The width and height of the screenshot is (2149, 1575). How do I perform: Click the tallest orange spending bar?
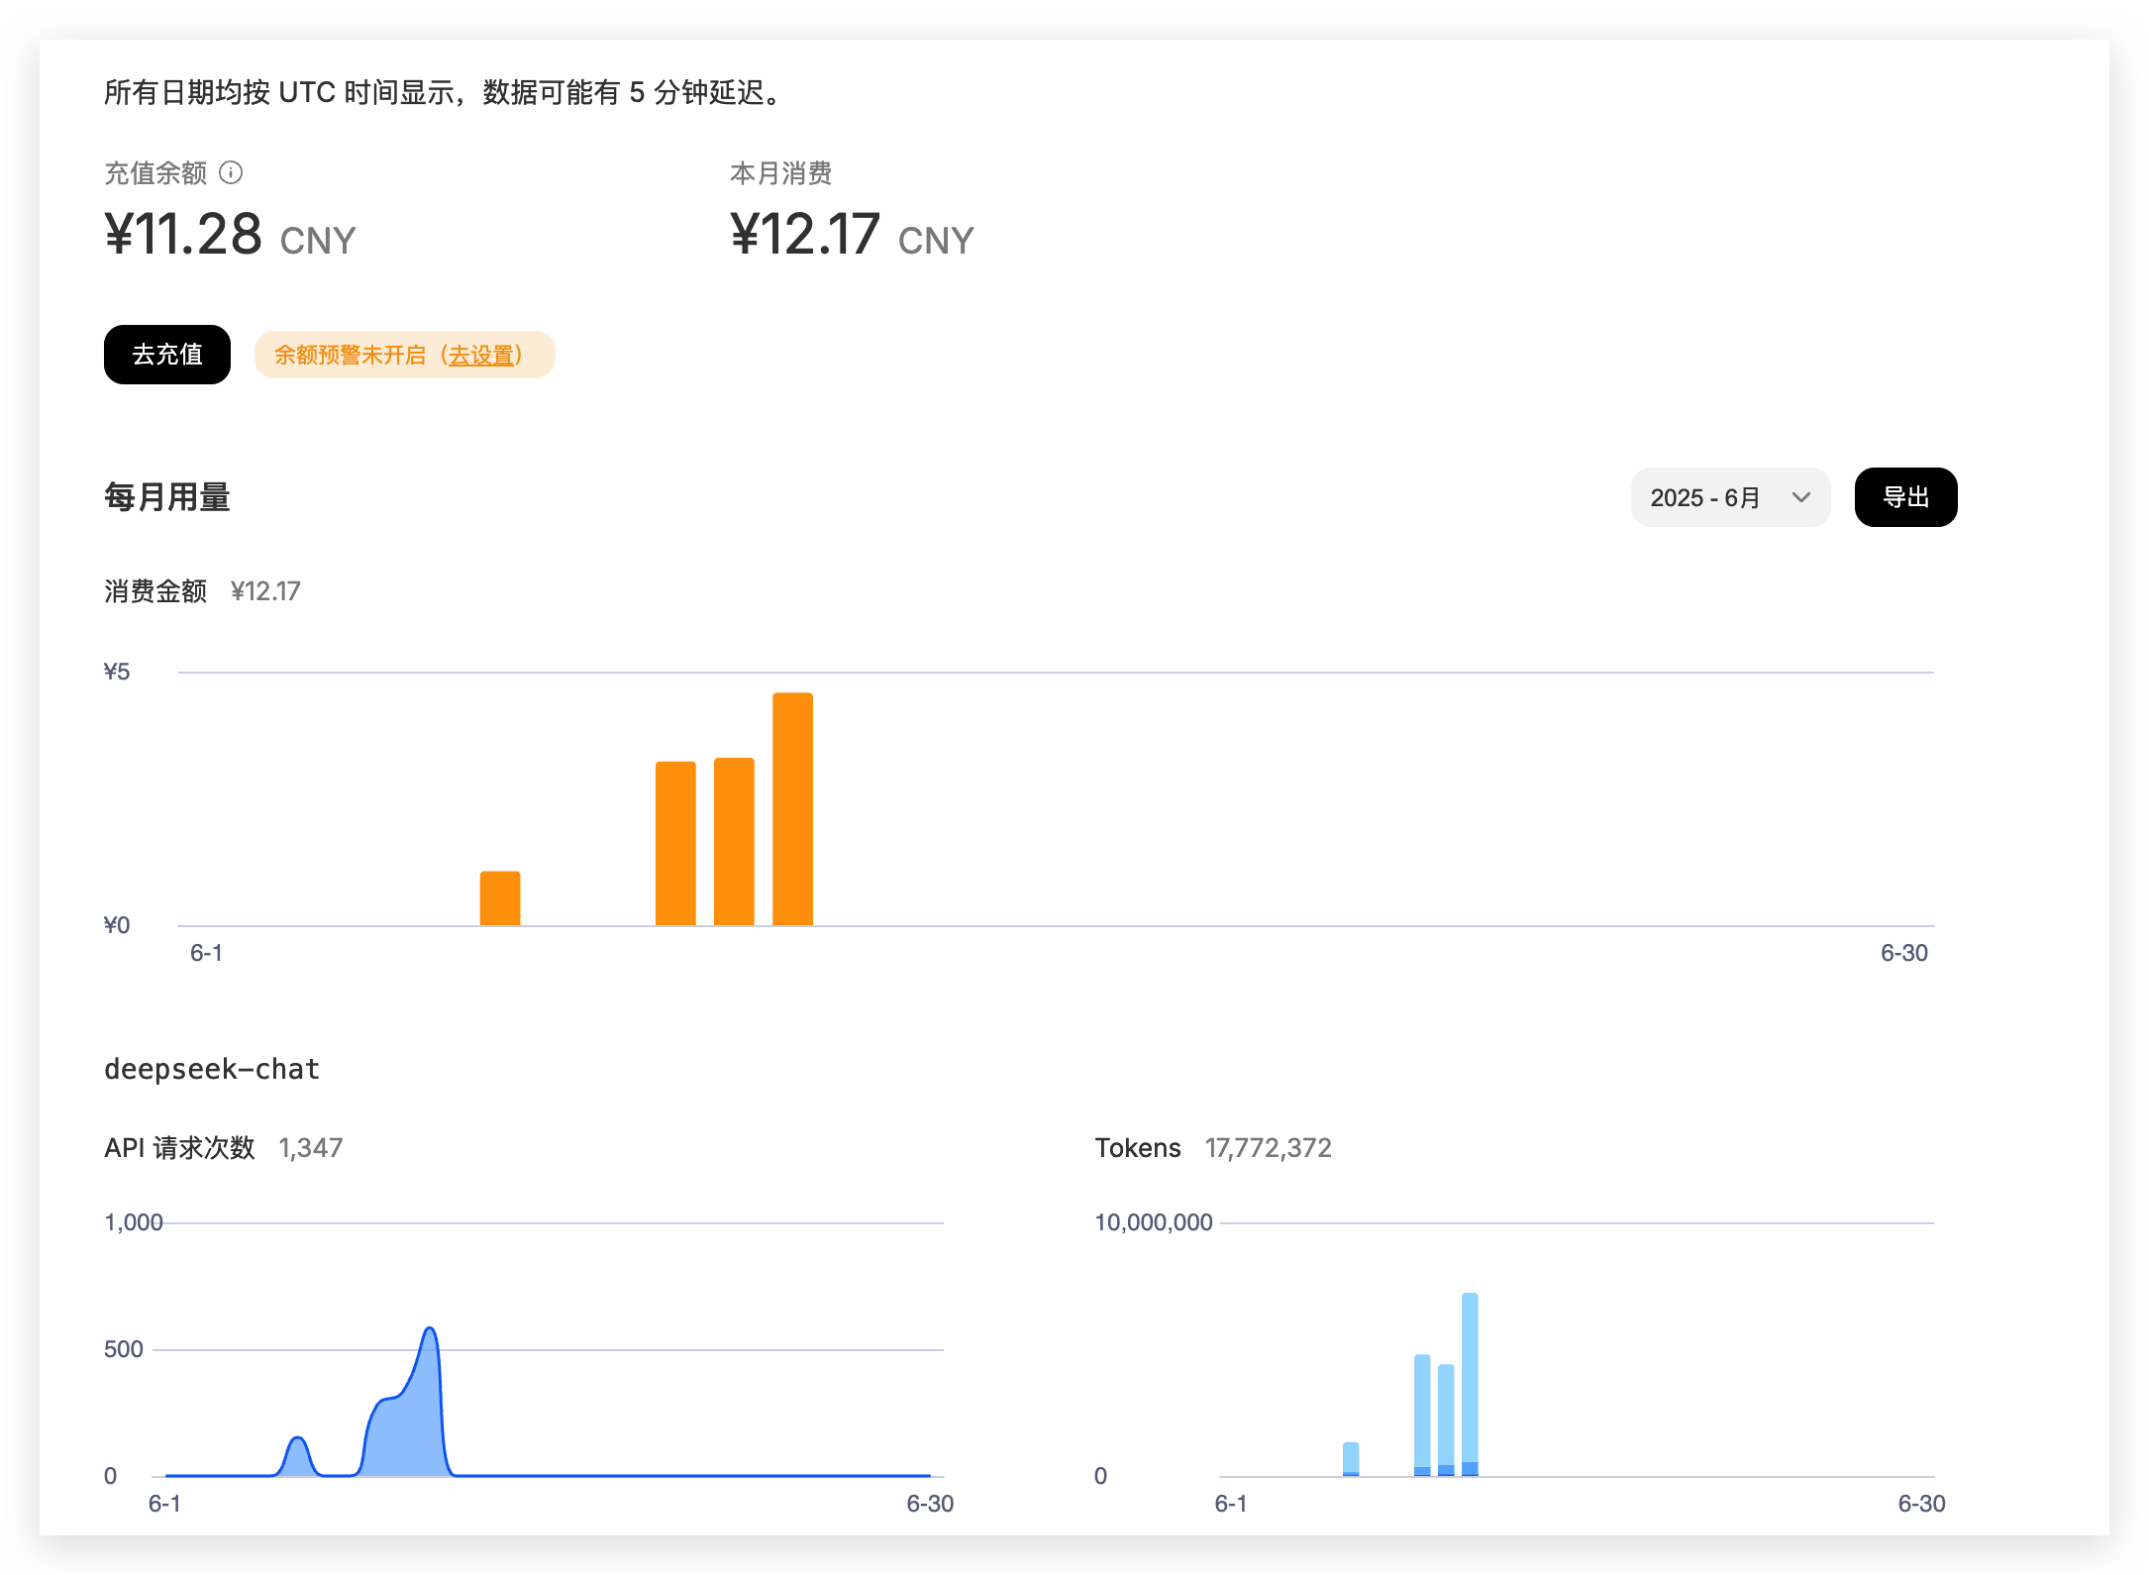click(x=792, y=809)
